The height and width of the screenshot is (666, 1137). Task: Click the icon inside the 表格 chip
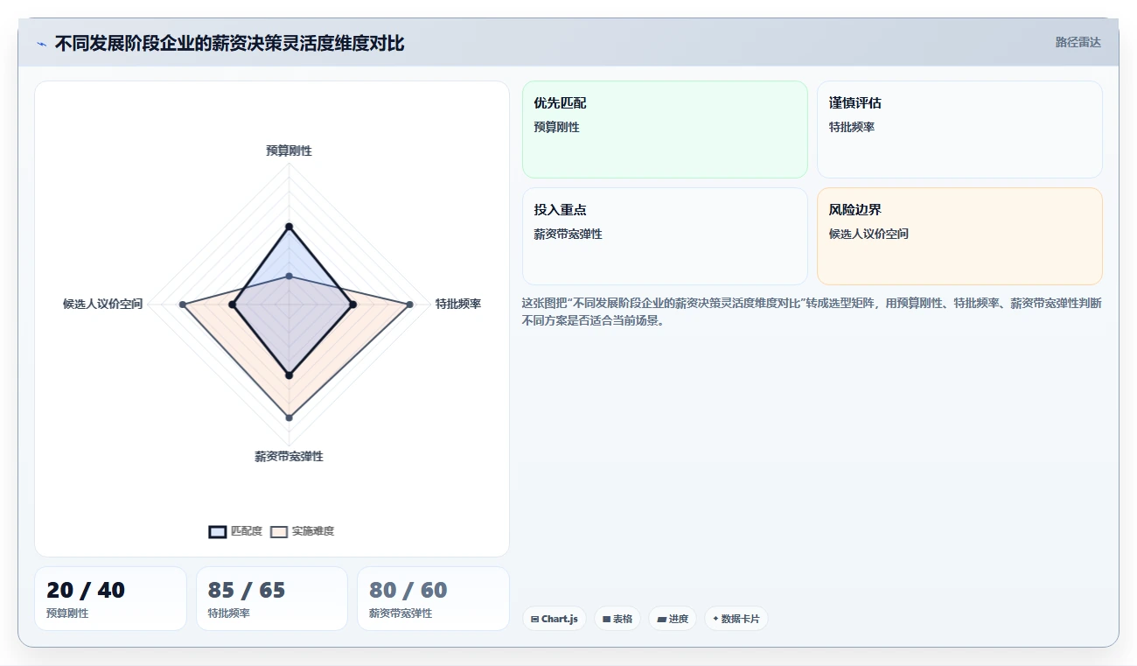point(606,619)
